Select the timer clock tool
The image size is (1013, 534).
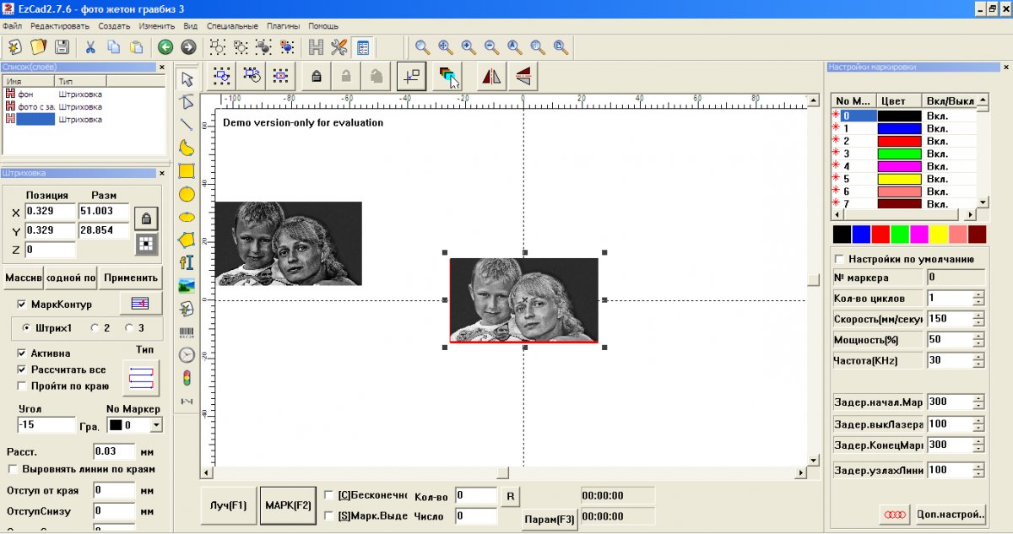coord(187,354)
